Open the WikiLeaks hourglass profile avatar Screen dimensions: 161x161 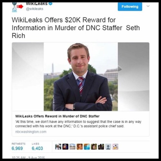tap(14, 7)
